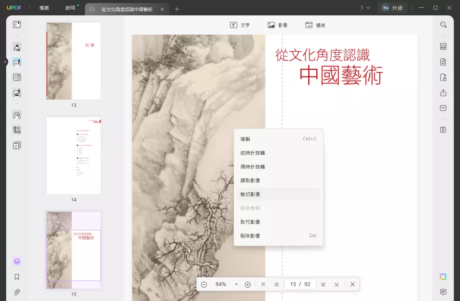
Task: Open the 94% zoom level dropdown
Action: [236, 284]
